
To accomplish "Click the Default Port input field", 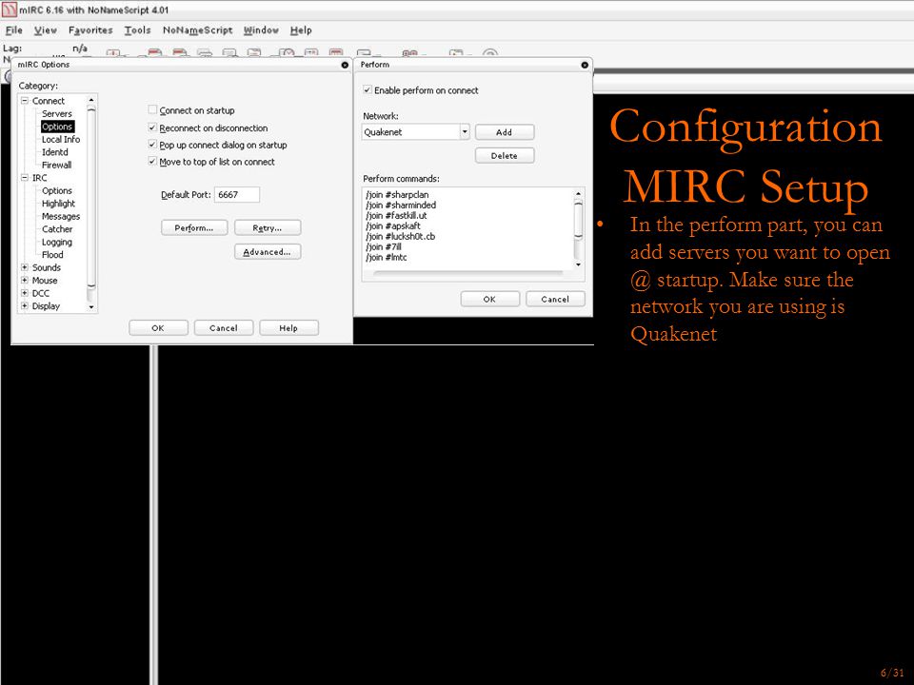I will tap(237, 194).
